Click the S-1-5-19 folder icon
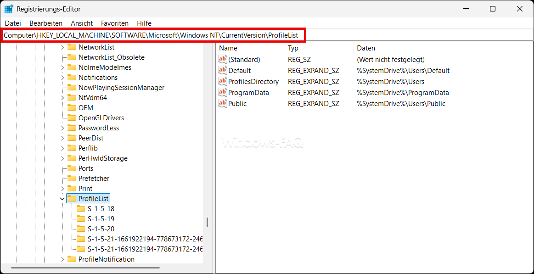Image resolution: width=534 pixels, height=274 pixels. tap(81, 218)
